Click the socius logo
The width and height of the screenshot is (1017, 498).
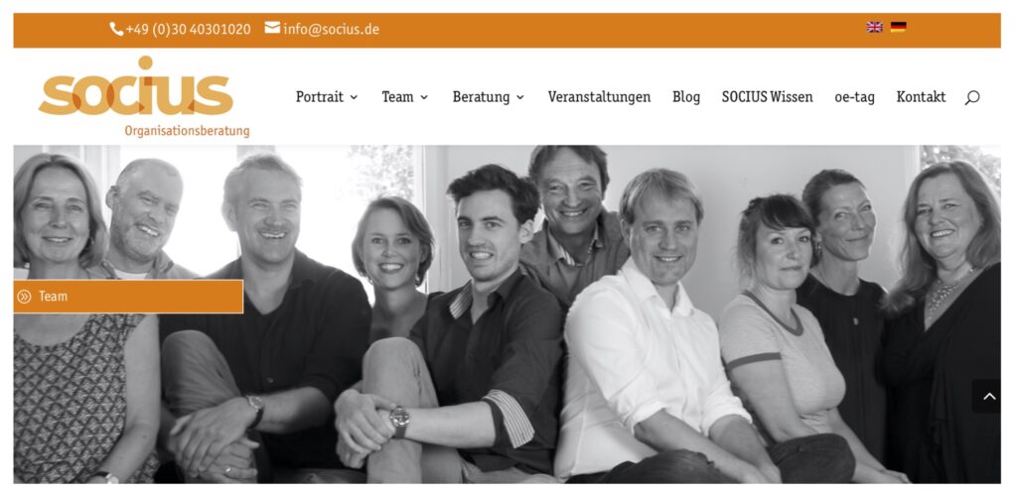pyautogui.click(x=144, y=96)
